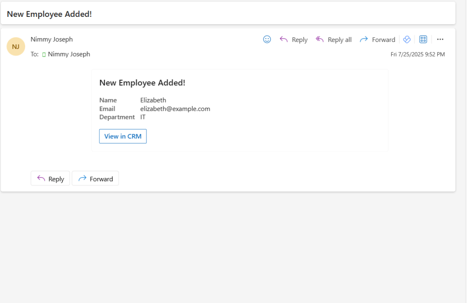This screenshot has width=467, height=303.
Task: Click the NJ sender avatar
Action: (x=16, y=47)
